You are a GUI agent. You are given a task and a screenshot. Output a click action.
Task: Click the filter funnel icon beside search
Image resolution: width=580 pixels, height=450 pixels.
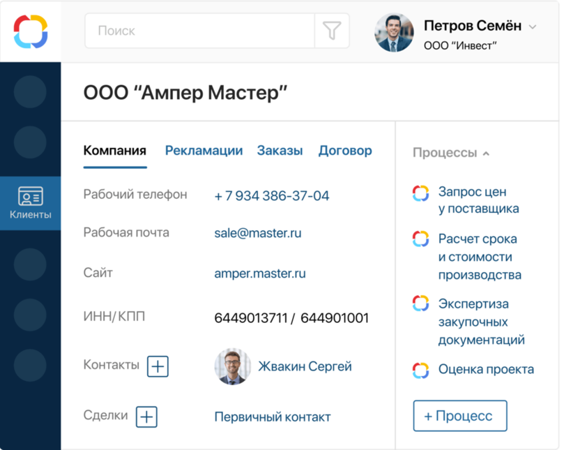pyautogui.click(x=332, y=31)
